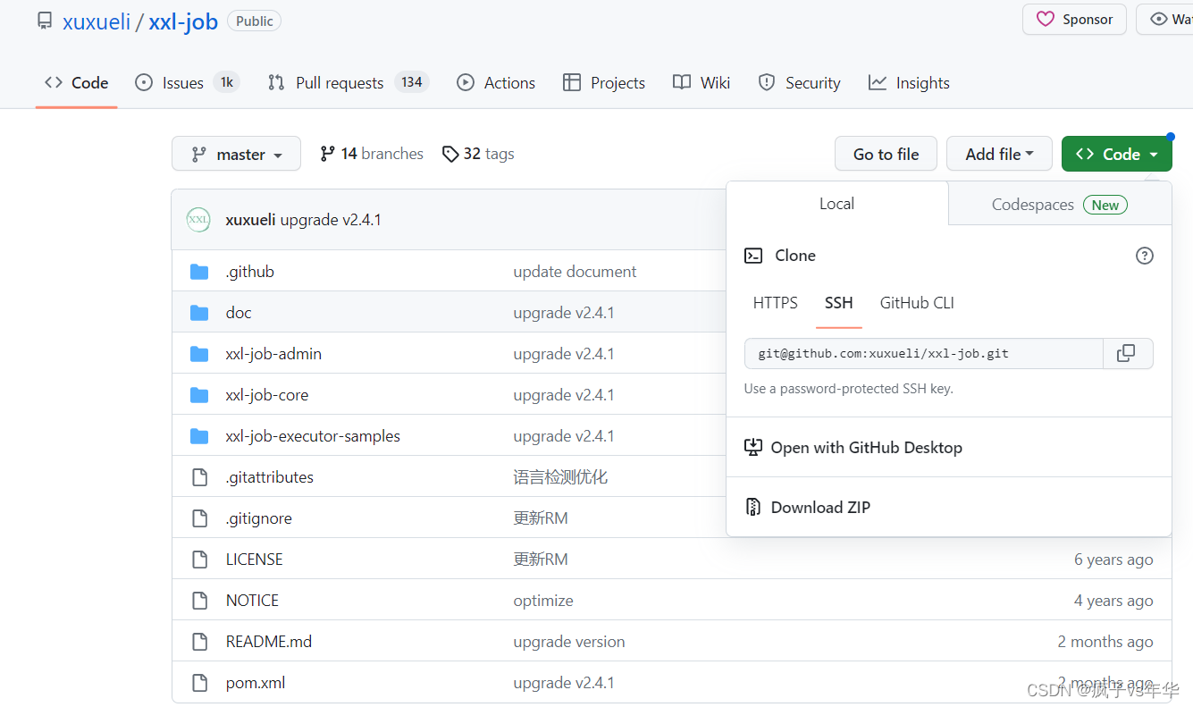Viewport: 1193px width, 707px height.
Task: Open the commit message upgrade v2.4.1 beside xuxueli
Action: [331, 220]
